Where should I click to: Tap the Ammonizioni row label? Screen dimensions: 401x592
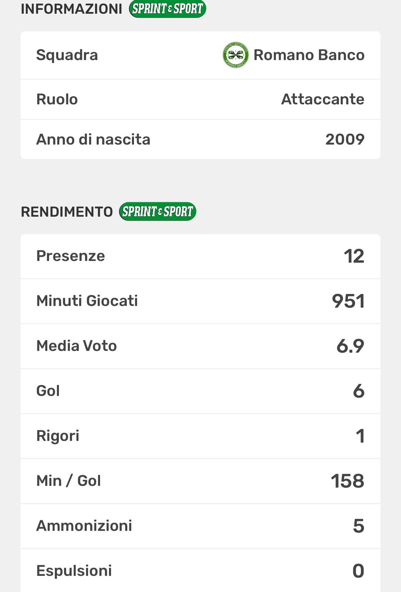tap(84, 526)
